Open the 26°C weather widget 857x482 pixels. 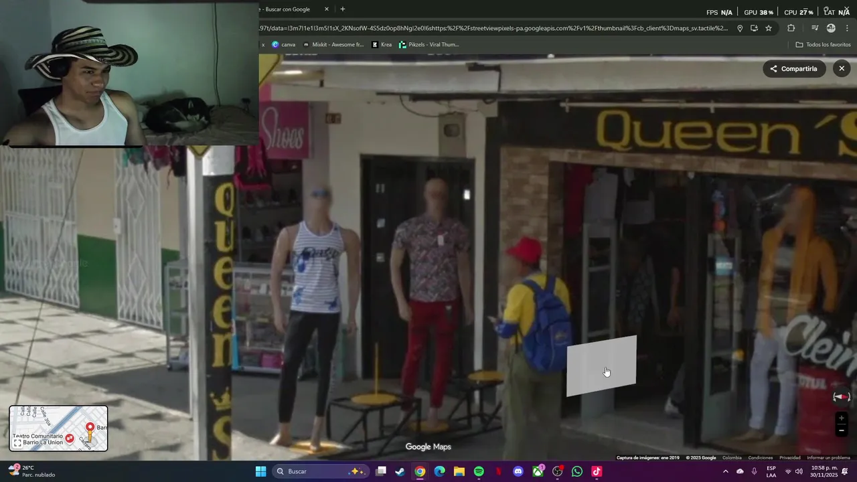[31, 471]
